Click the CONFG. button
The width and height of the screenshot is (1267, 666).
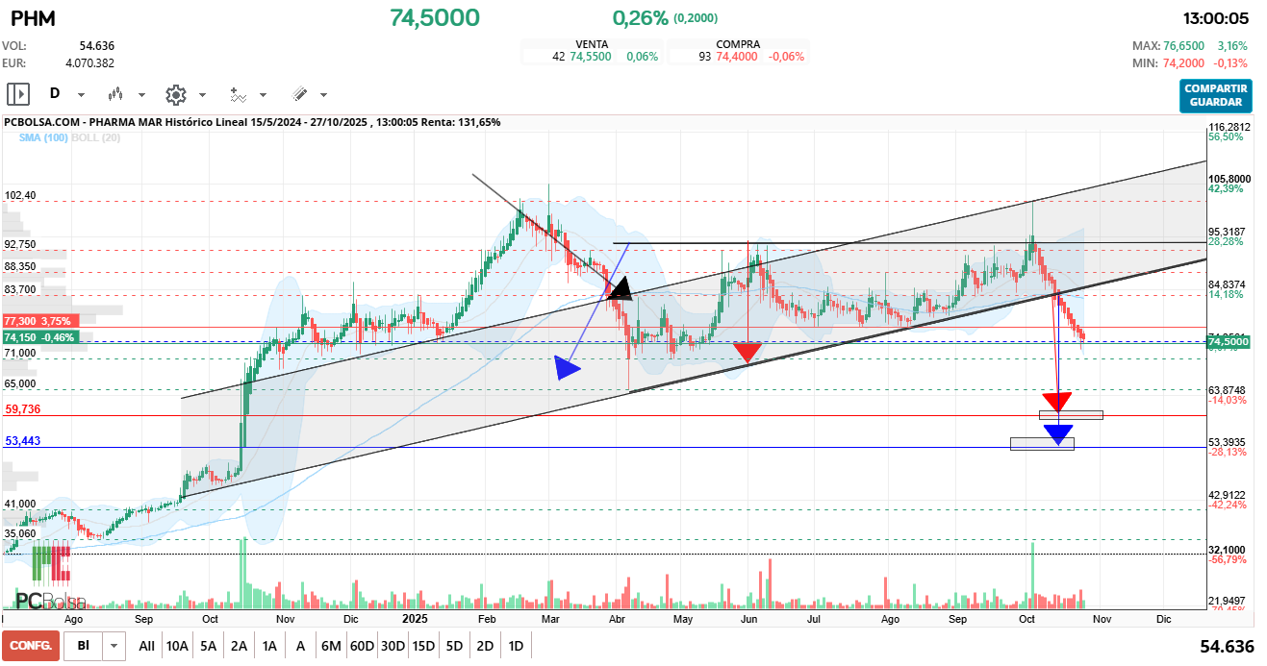click(31, 646)
